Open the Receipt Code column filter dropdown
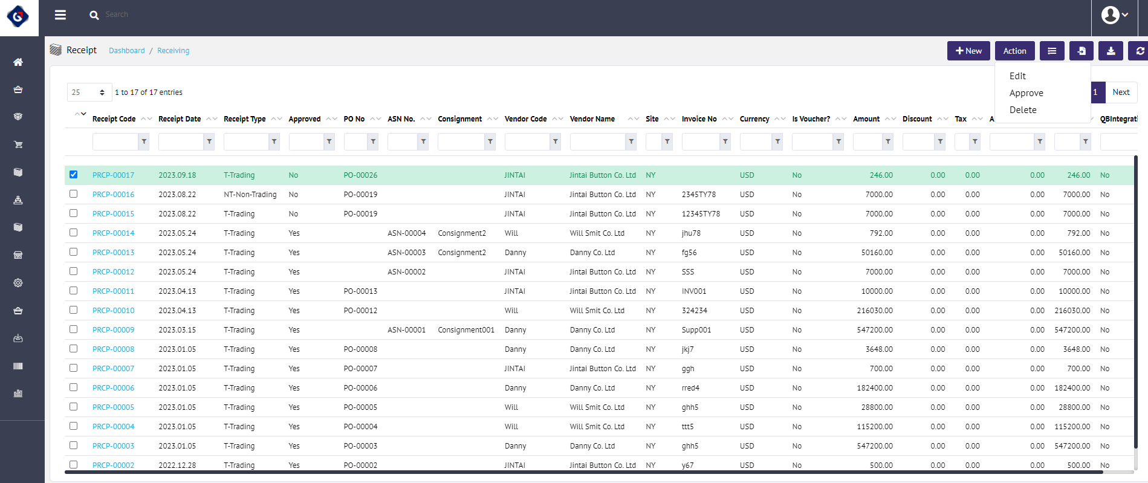Viewport: 1148px width, 483px height. [x=144, y=141]
